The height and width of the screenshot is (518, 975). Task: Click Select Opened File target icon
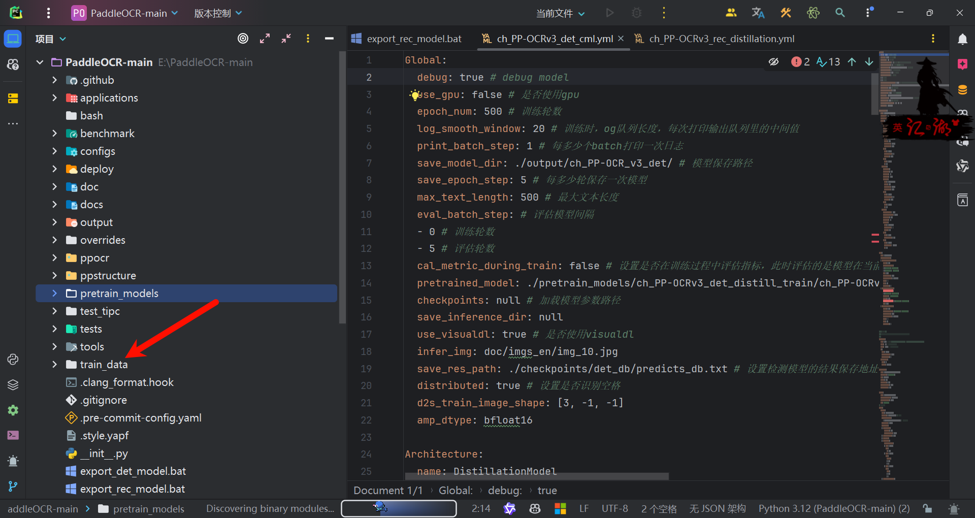click(243, 39)
